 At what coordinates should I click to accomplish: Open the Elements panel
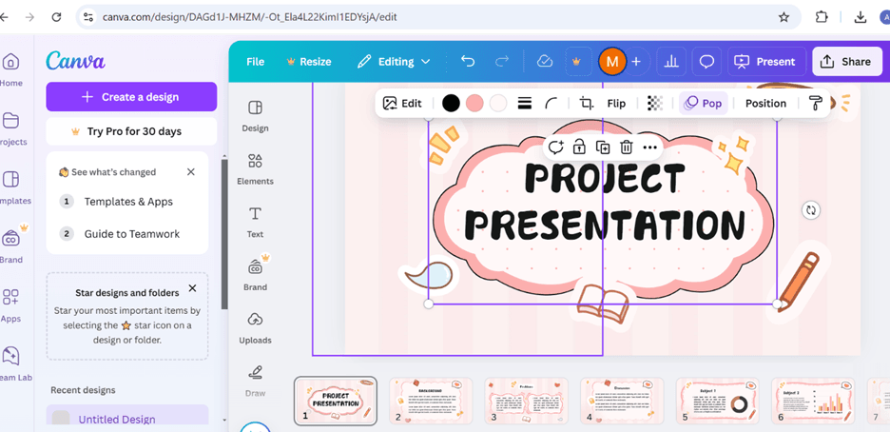tap(255, 169)
